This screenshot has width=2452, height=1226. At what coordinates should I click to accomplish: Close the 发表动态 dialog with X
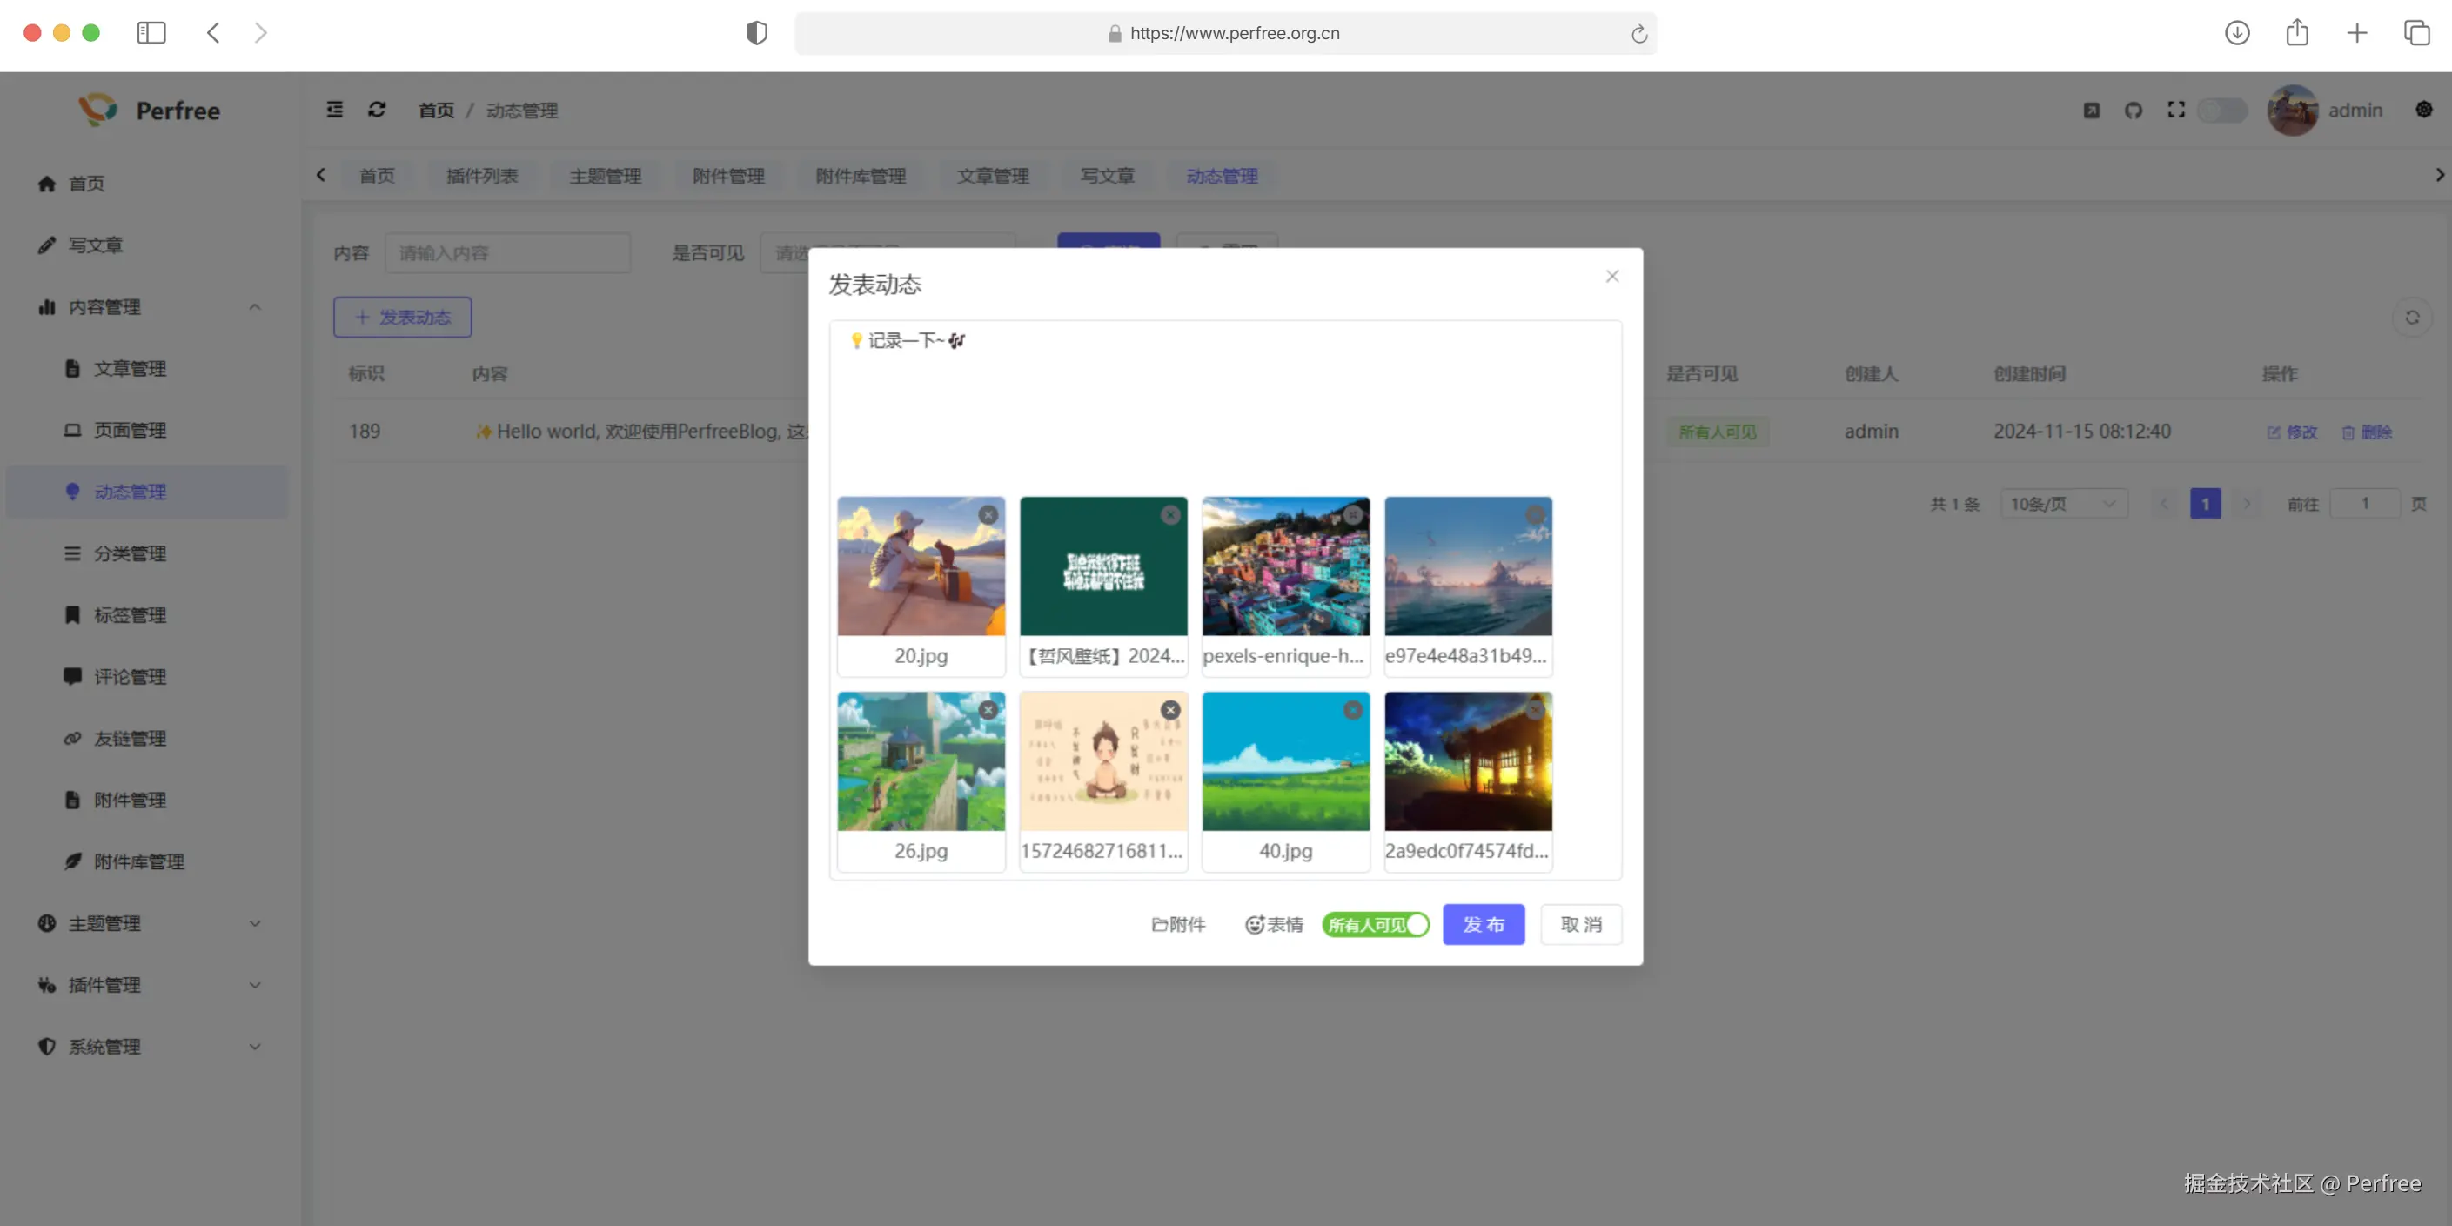(1611, 276)
